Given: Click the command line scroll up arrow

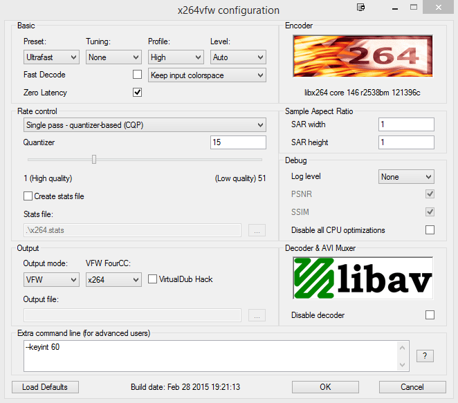Looking at the screenshot, I should (402, 348).
